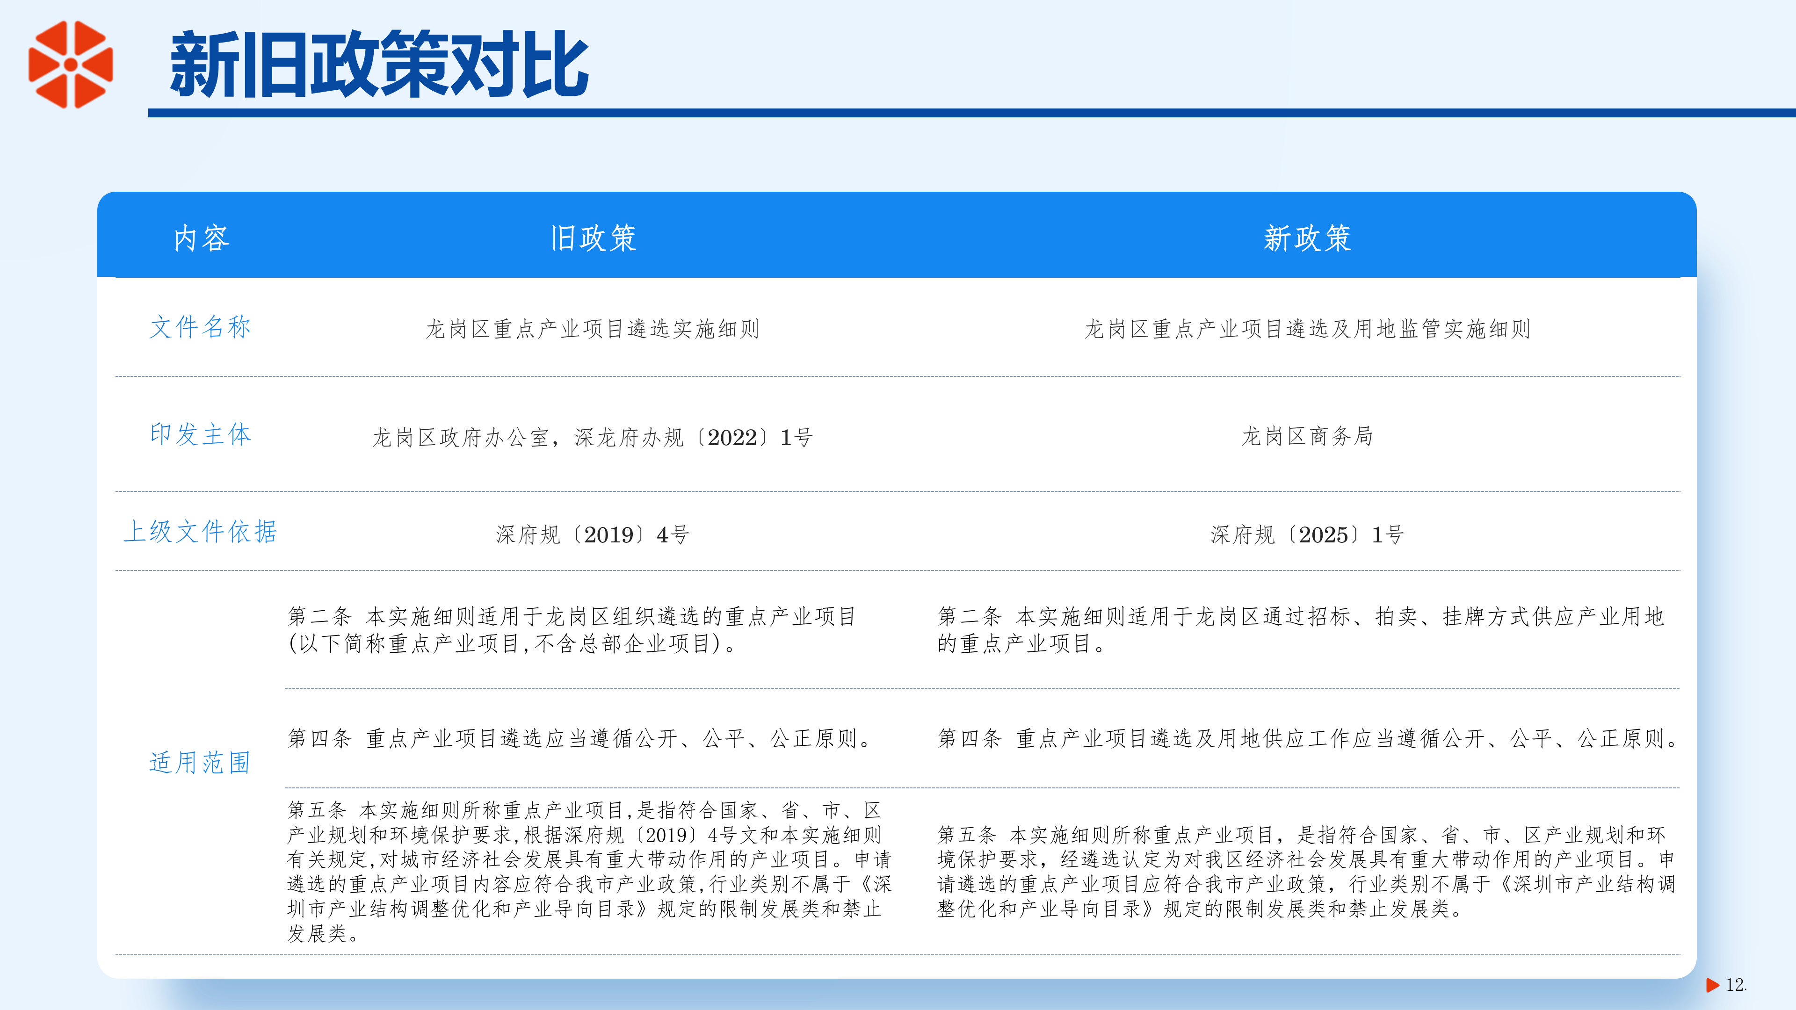
Task: Click the cell 深龙府办规〔2022〕1号
Action: 593,438
